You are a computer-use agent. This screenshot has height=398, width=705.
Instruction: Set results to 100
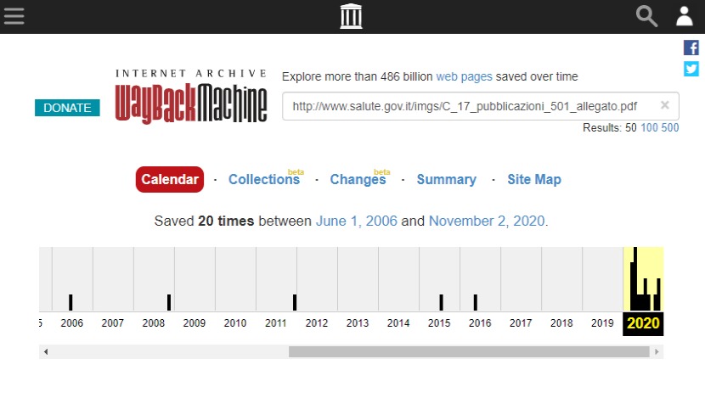click(649, 128)
